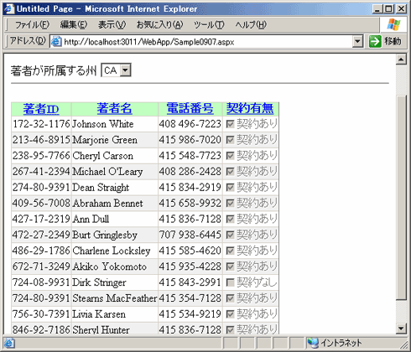The image size is (411, 352).
Task: Click the URL address input field
Action: pyautogui.click(x=207, y=42)
